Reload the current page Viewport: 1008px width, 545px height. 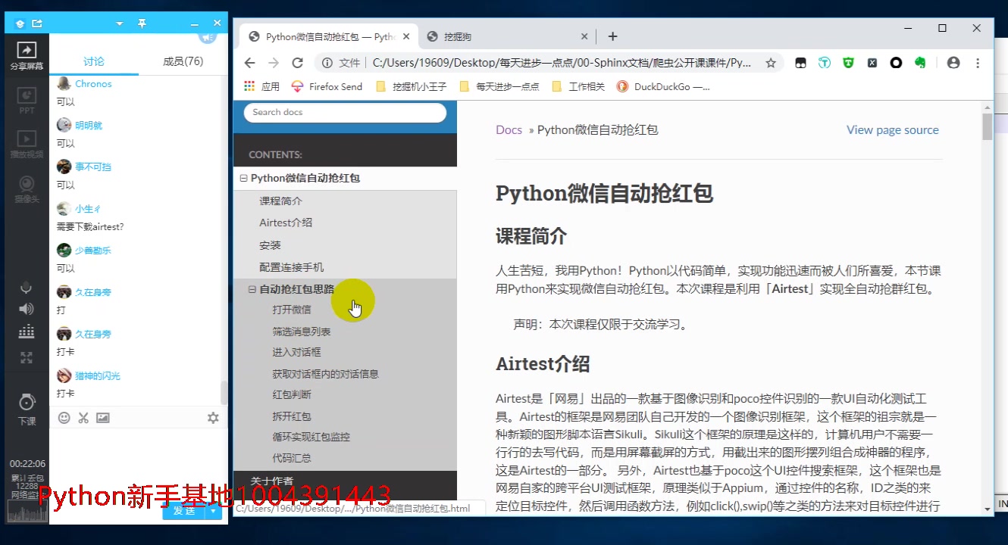tap(298, 63)
